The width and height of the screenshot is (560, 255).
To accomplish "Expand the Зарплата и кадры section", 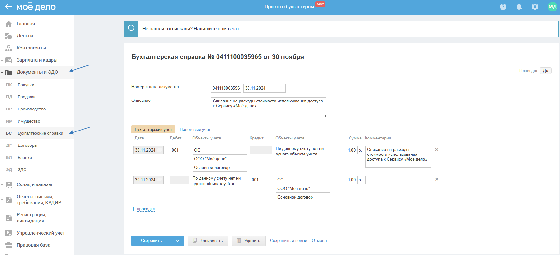I will click(x=2, y=60).
